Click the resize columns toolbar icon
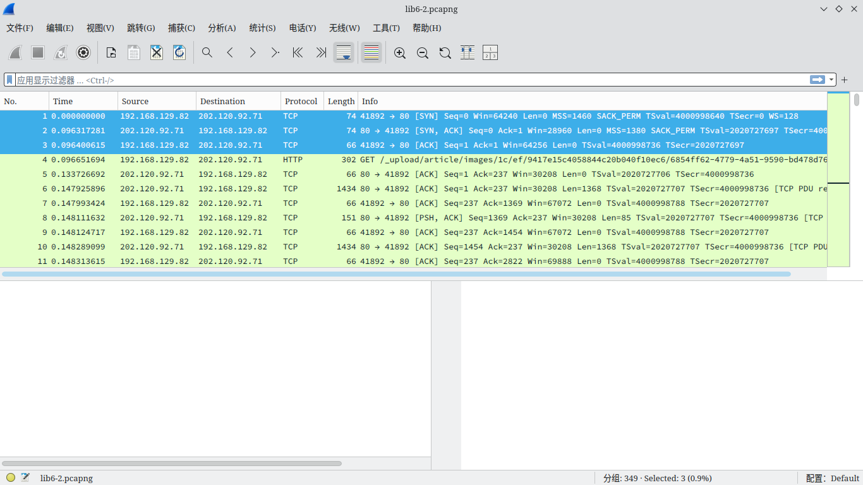863x485 pixels. [468, 53]
